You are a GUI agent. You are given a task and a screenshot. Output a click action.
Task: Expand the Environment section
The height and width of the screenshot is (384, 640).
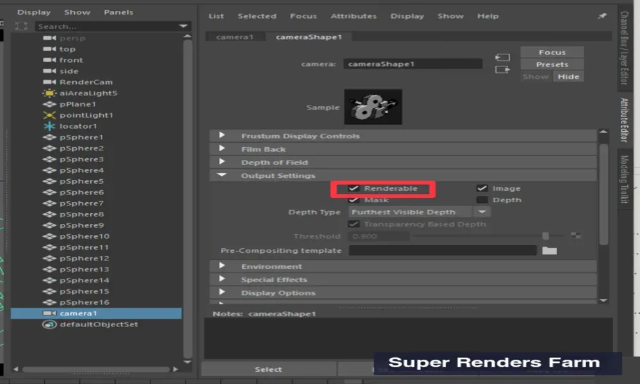223,266
